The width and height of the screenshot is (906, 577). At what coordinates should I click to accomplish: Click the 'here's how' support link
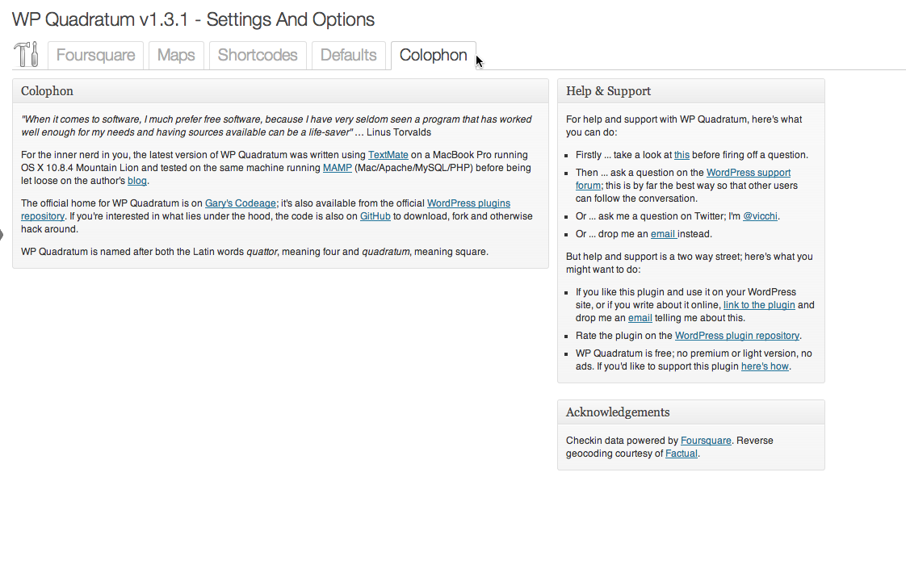click(765, 366)
